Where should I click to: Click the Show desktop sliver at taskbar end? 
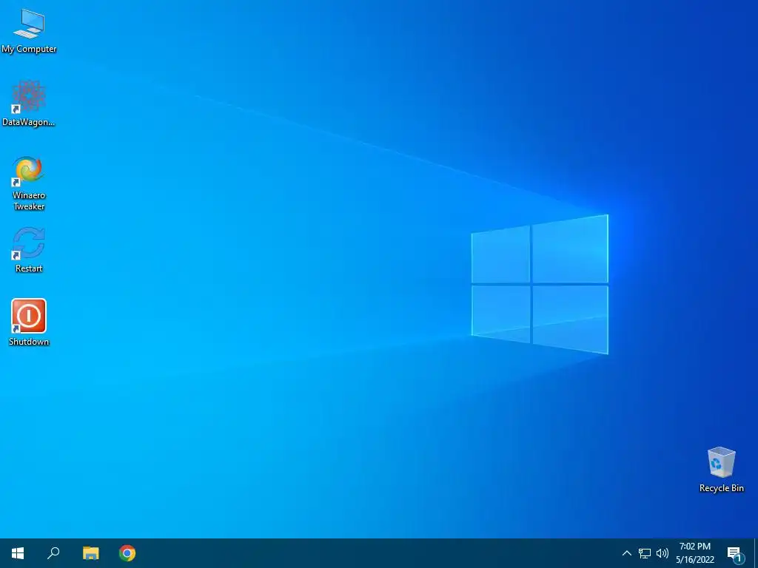point(756,553)
